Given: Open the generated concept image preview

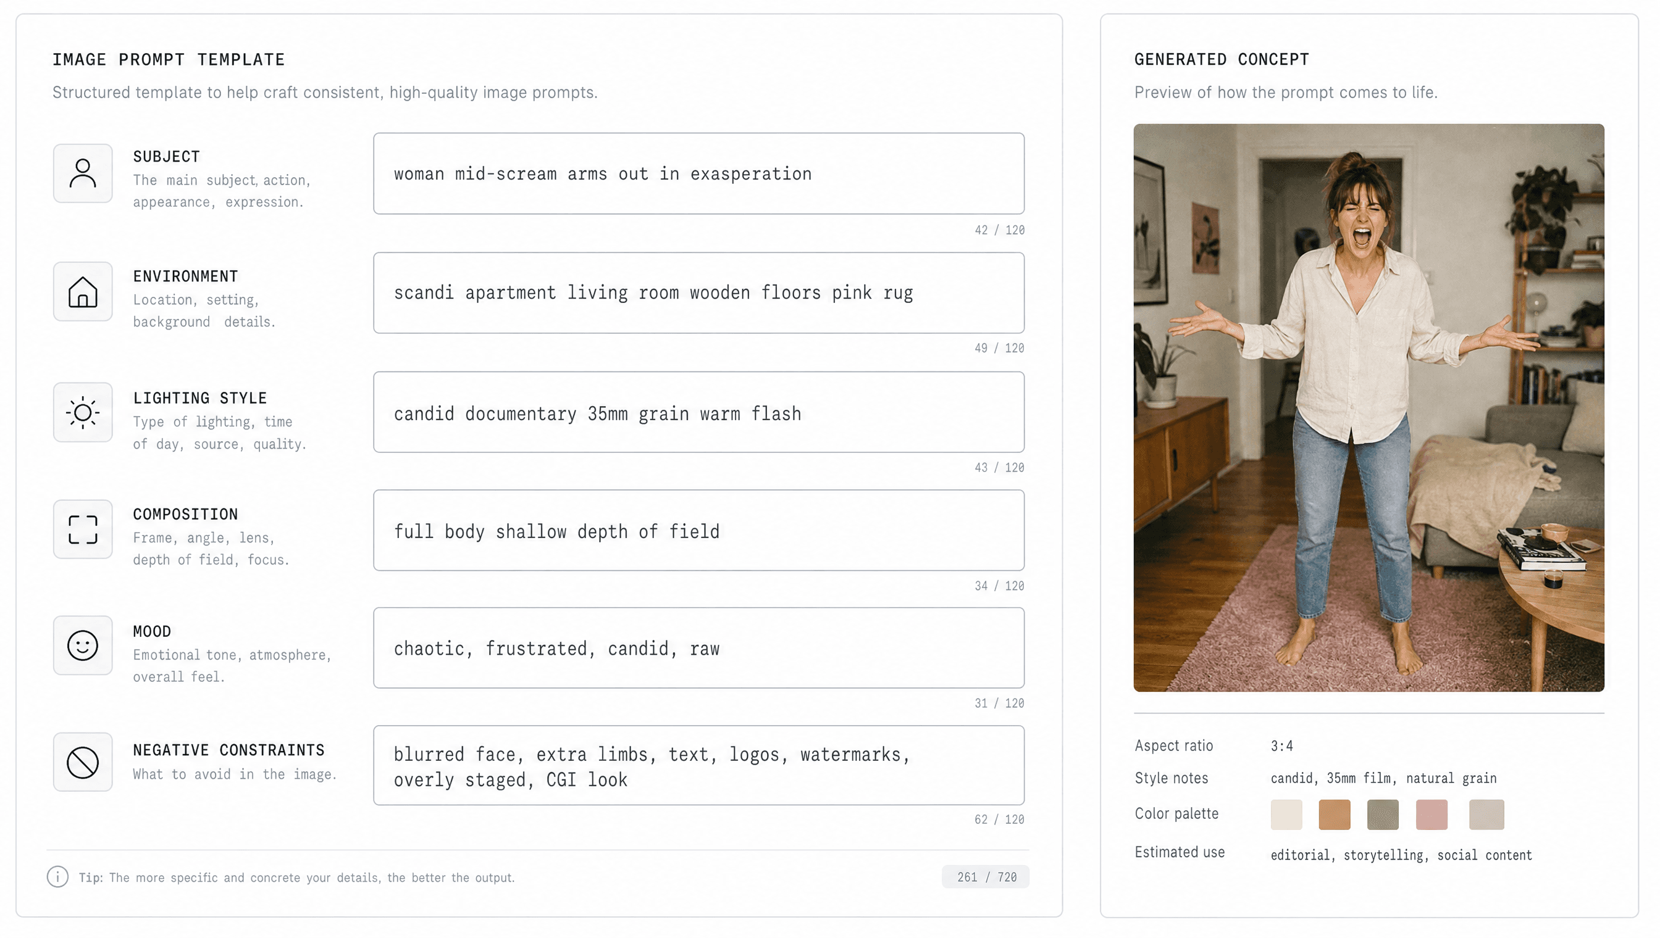Looking at the screenshot, I should click(1369, 408).
